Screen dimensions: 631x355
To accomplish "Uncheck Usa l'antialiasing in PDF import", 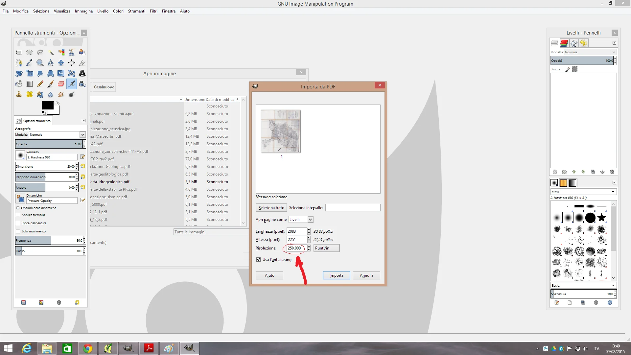I will [x=259, y=259].
